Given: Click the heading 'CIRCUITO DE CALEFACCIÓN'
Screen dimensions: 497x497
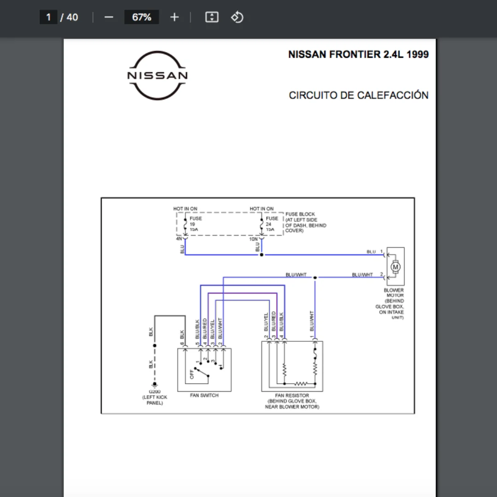Looking at the screenshot, I should click(358, 95).
